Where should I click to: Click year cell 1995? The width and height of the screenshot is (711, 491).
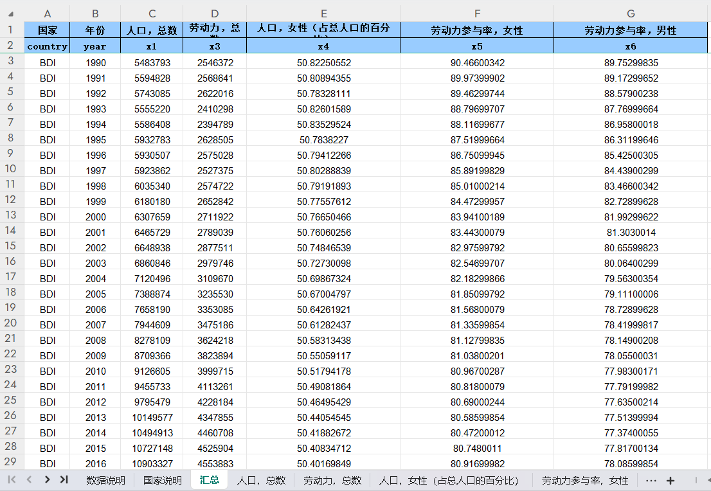pos(95,139)
